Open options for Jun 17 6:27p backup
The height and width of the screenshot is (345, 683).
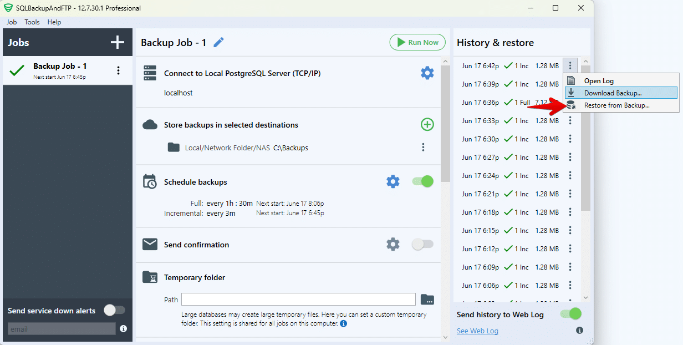tap(570, 157)
